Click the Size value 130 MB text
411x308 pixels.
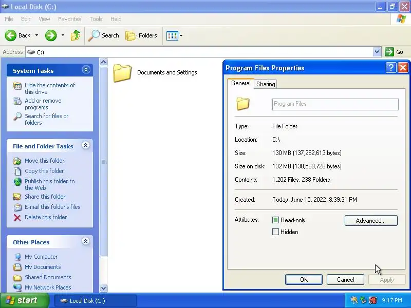[x=307, y=153]
